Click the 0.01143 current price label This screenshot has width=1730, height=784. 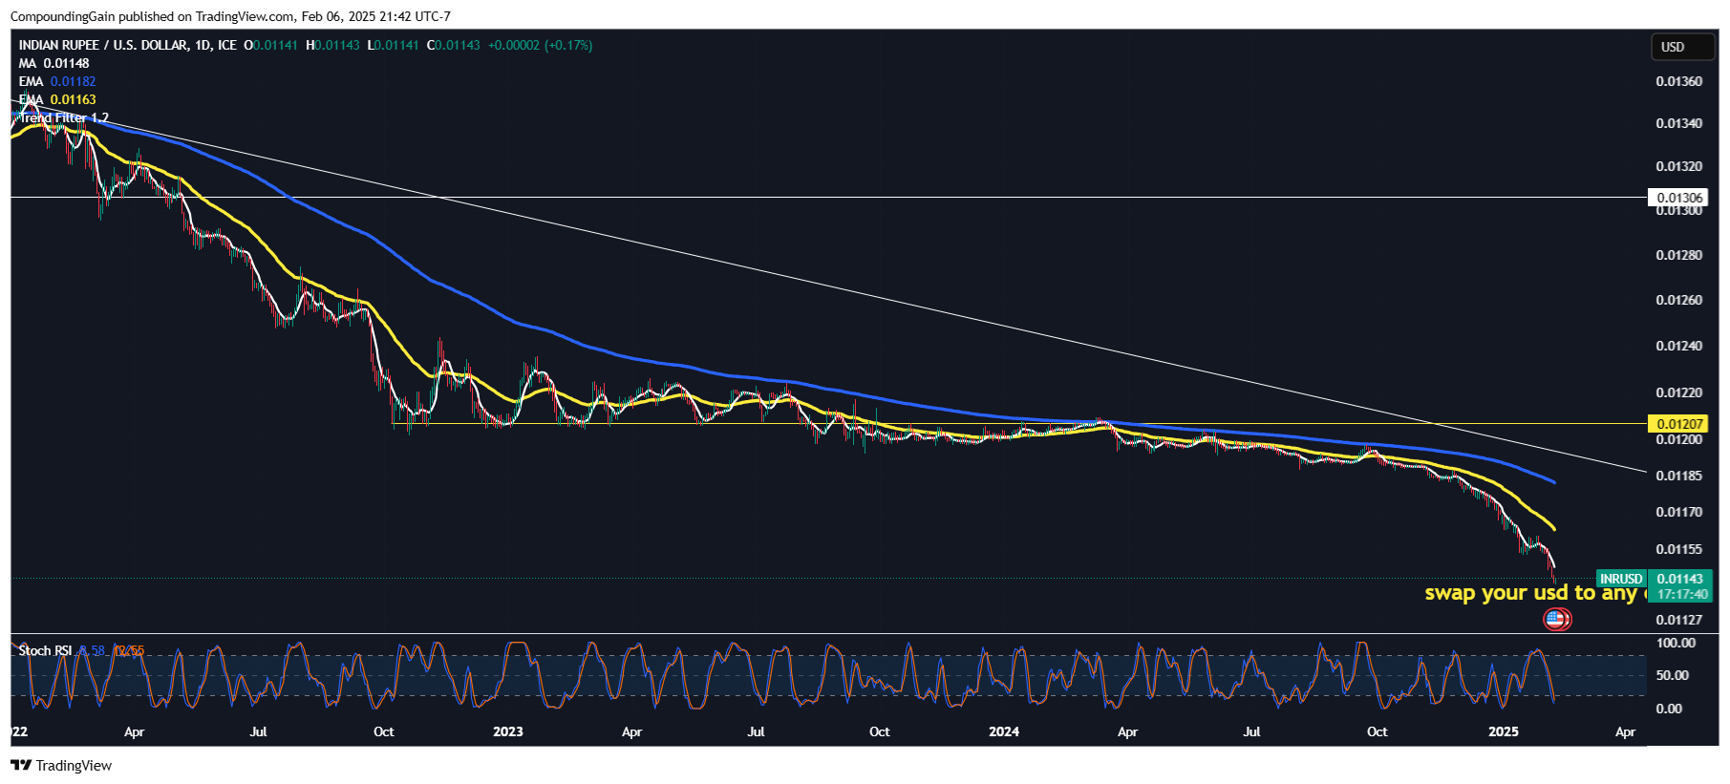click(1680, 579)
